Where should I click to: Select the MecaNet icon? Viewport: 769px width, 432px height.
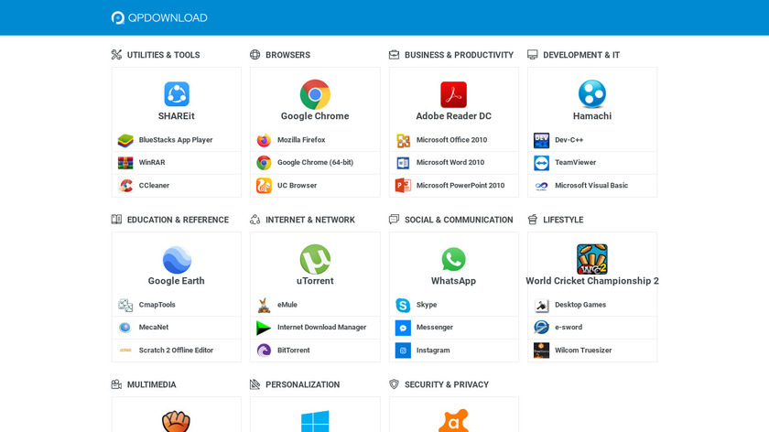(125, 328)
